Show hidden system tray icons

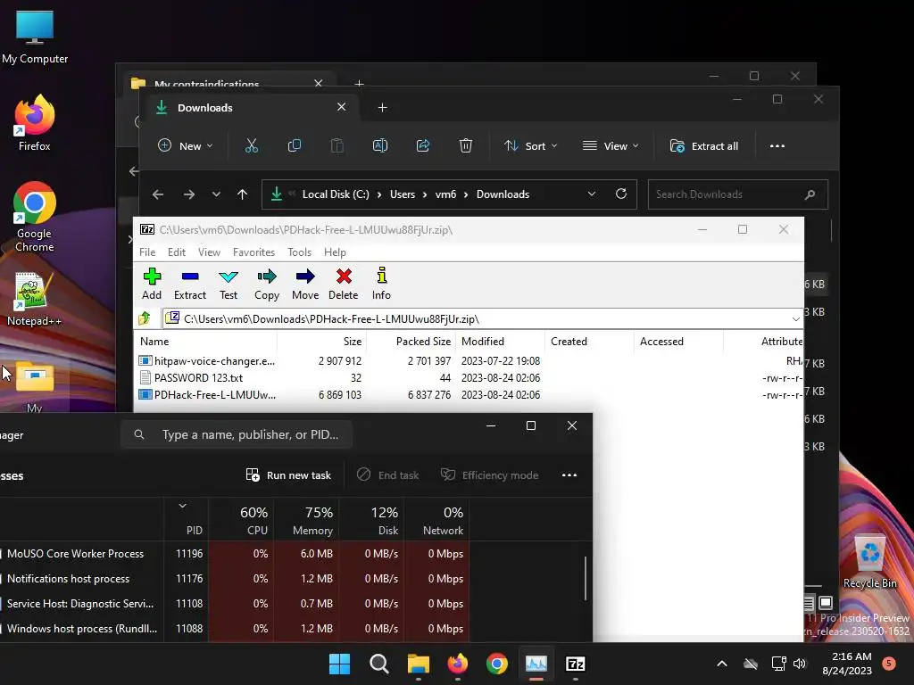721,664
